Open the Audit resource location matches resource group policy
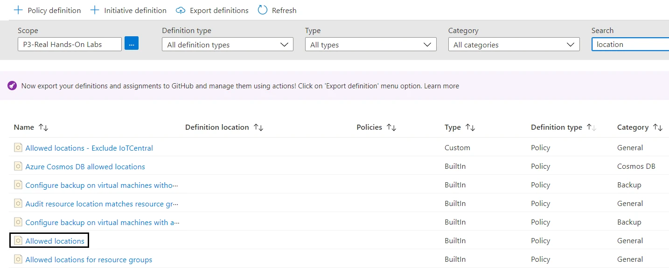 (101, 203)
